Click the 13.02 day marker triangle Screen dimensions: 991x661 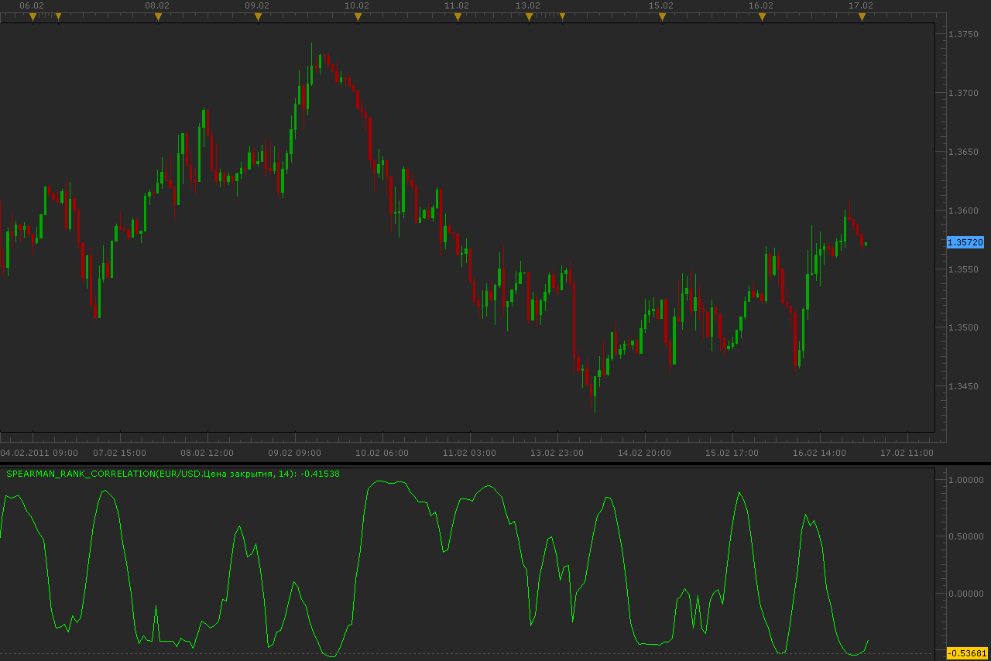(x=529, y=16)
